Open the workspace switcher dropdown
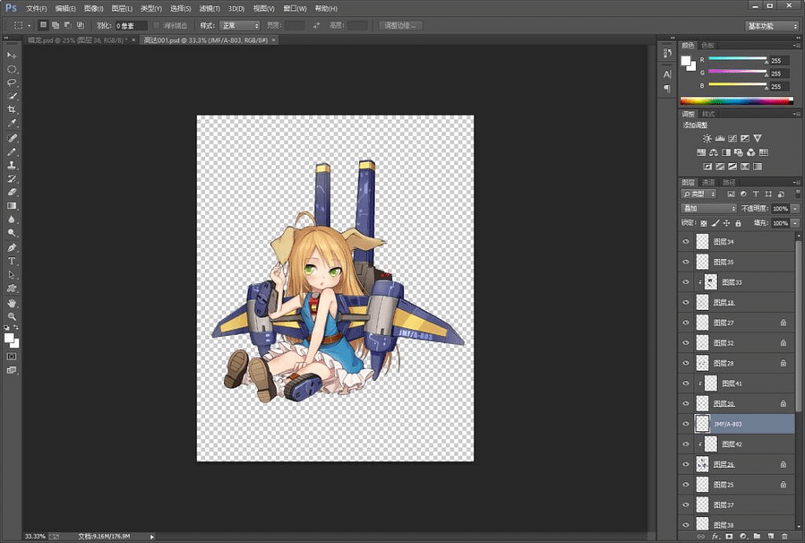805x543 pixels. click(772, 26)
